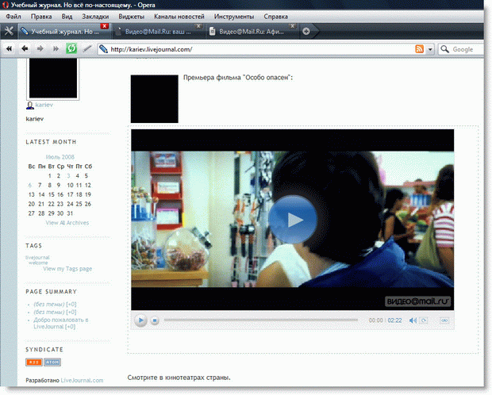Go forward to next page
Viewport: 492px width, 395px height.
click(40, 48)
